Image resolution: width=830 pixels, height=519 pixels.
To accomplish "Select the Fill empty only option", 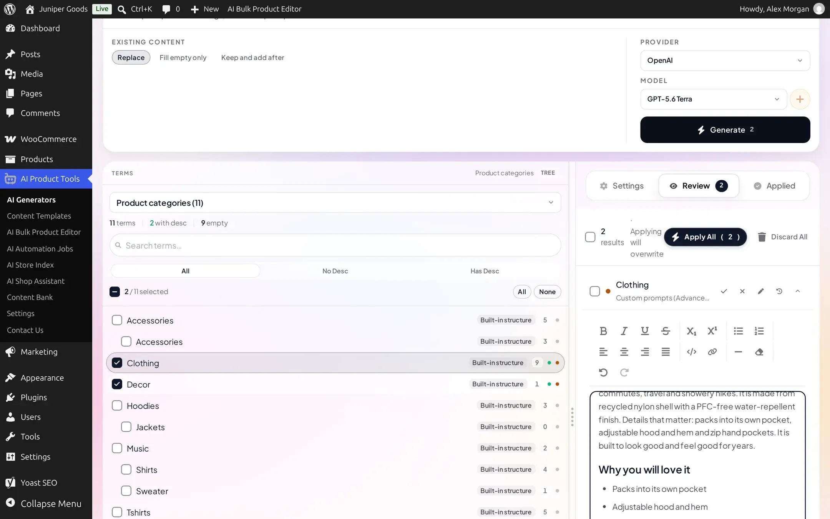I will pos(183,58).
